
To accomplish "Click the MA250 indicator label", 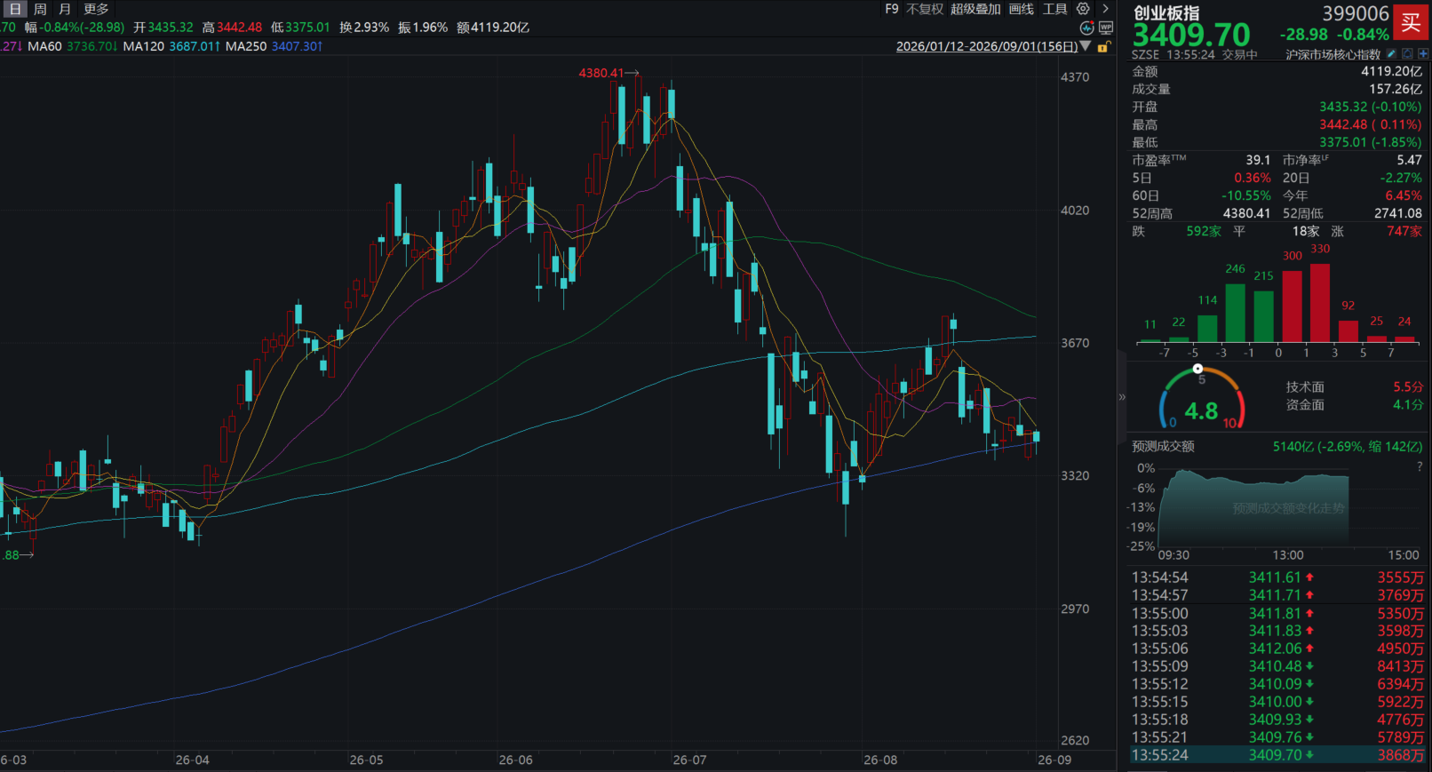I will click(x=246, y=46).
